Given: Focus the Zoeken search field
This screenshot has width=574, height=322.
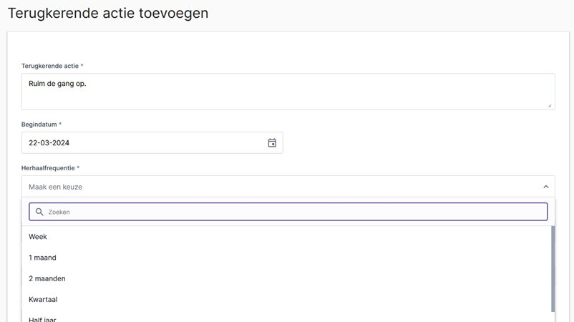Looking at the screenshot, I should click(293, 212).
